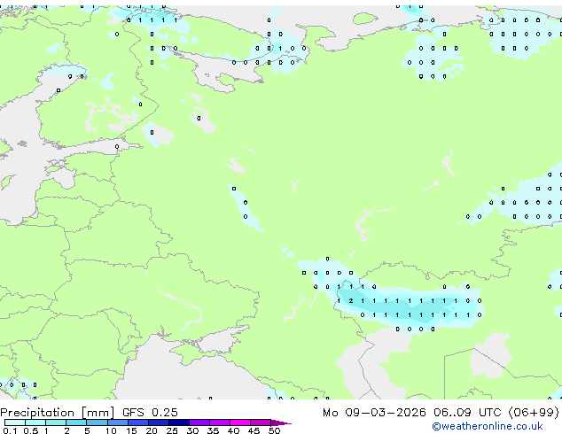This screenshot has width=562, height=434.
Task: Click the '50' legend scale label
Action: (x=275, y=430)
